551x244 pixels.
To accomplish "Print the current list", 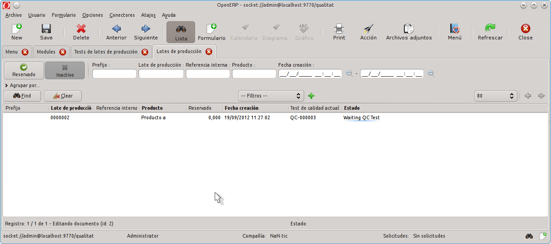I will (x=339, y=32).
